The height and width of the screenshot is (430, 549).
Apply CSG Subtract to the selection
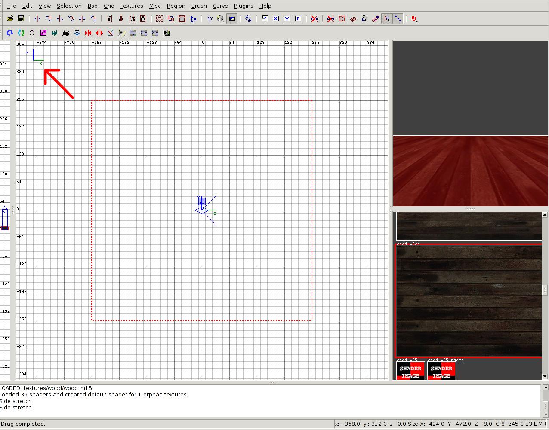click(160, 19)
